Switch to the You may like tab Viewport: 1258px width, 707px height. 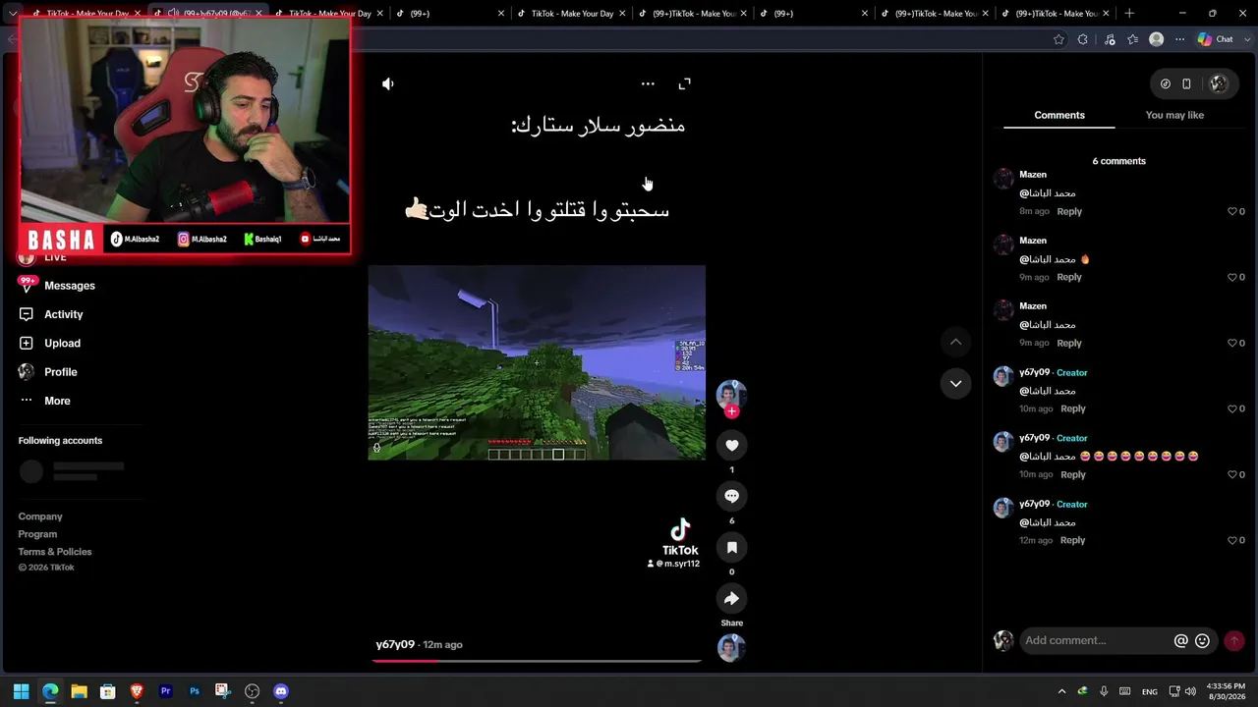coord(1174,115)
